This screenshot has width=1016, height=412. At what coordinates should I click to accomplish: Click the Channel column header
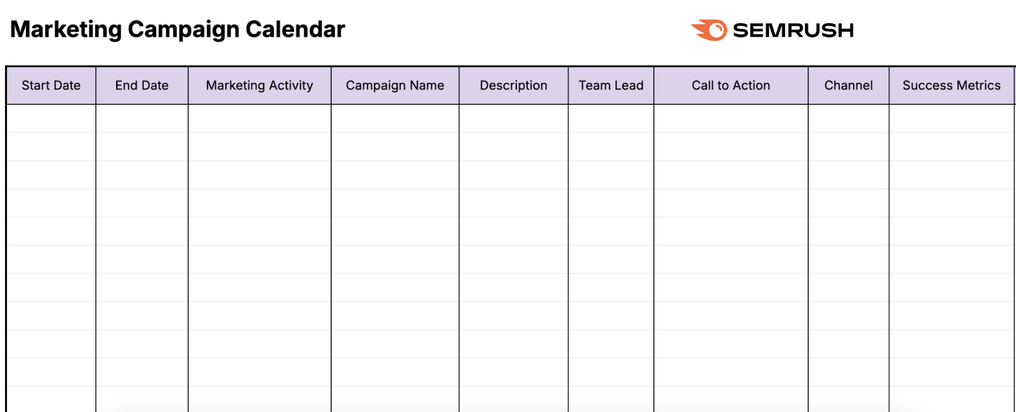click(848, 86)
